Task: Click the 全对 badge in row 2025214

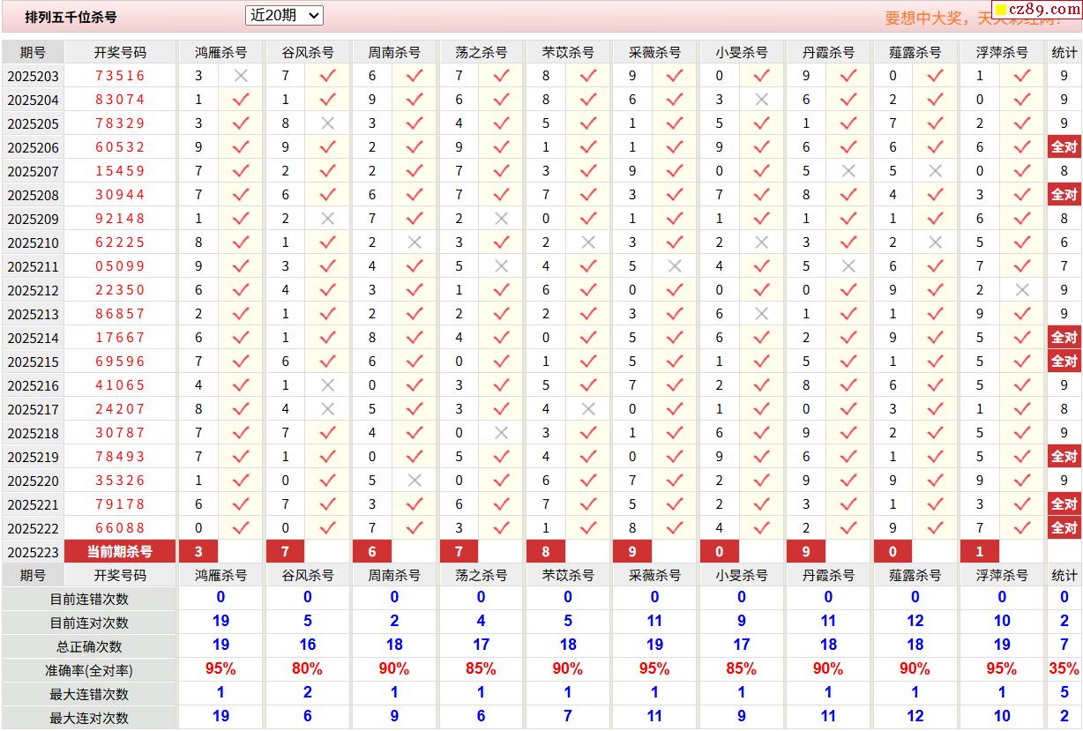Action: point(1064,338)
